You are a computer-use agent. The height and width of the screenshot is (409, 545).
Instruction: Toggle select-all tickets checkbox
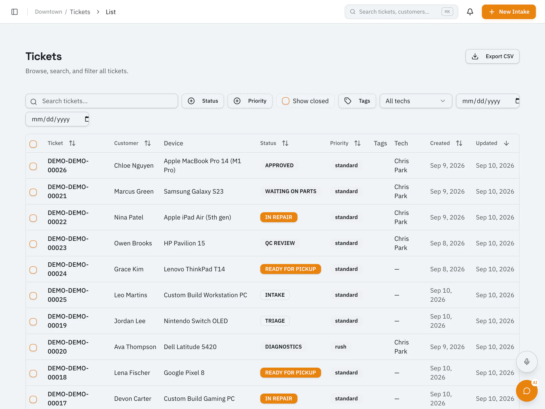[x=33, y=144]
